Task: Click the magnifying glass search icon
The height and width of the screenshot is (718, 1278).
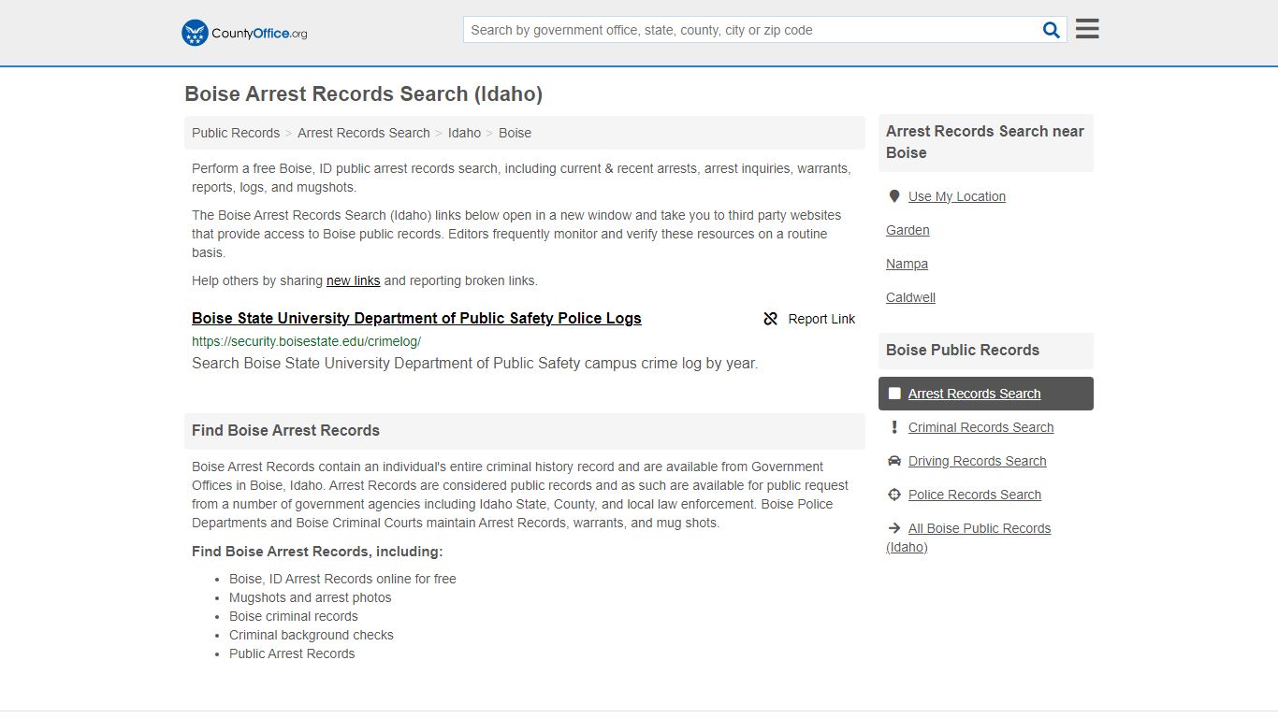Action: pos(1052,30)
